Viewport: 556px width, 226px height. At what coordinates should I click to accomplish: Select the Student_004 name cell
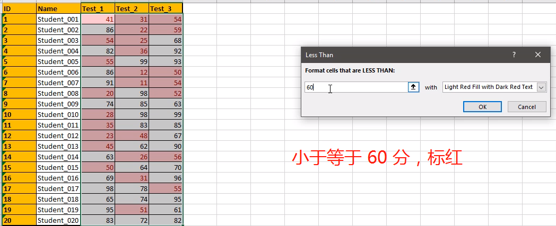(58, 51)
